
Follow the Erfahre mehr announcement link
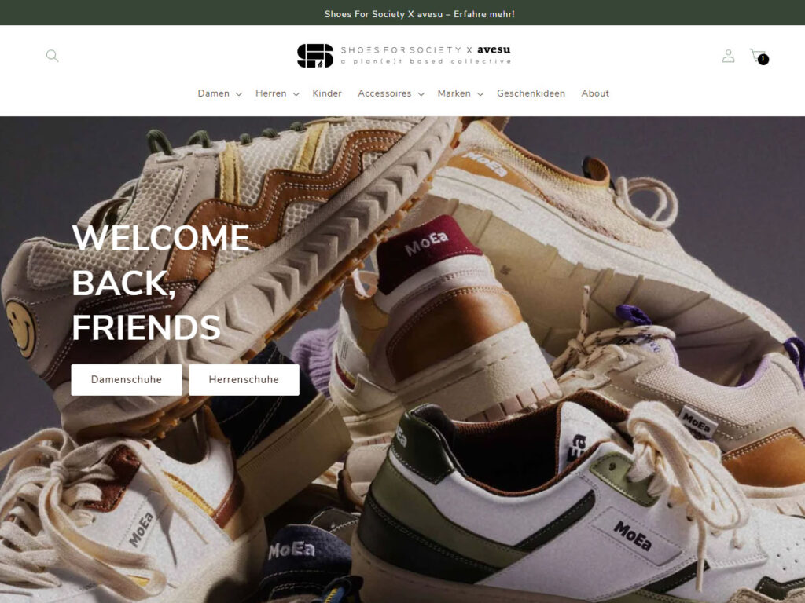point(420,14)
